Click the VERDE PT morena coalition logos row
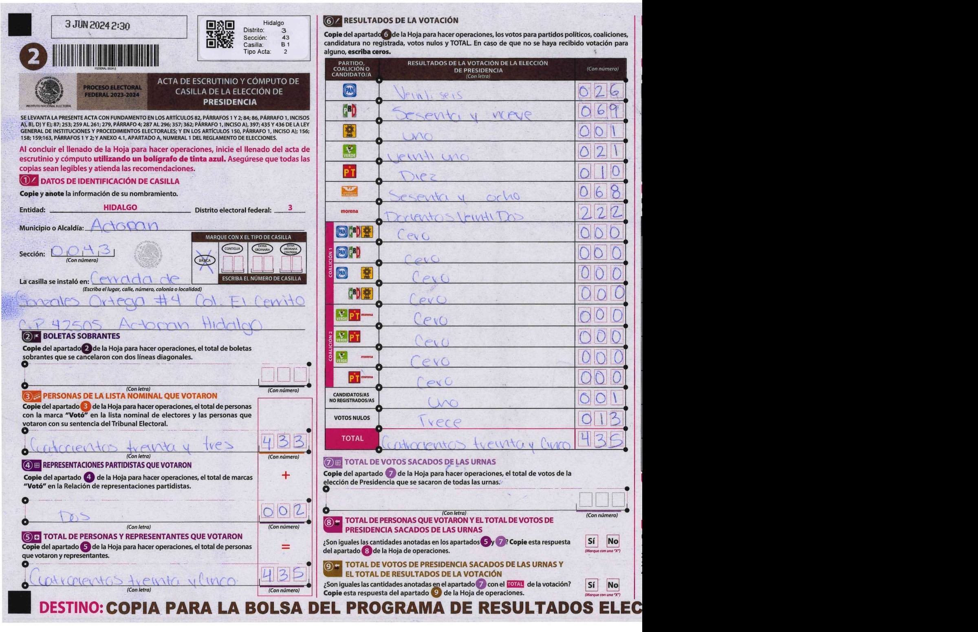Viewport: 978px width, 632px height. click(x=355, y=315)
